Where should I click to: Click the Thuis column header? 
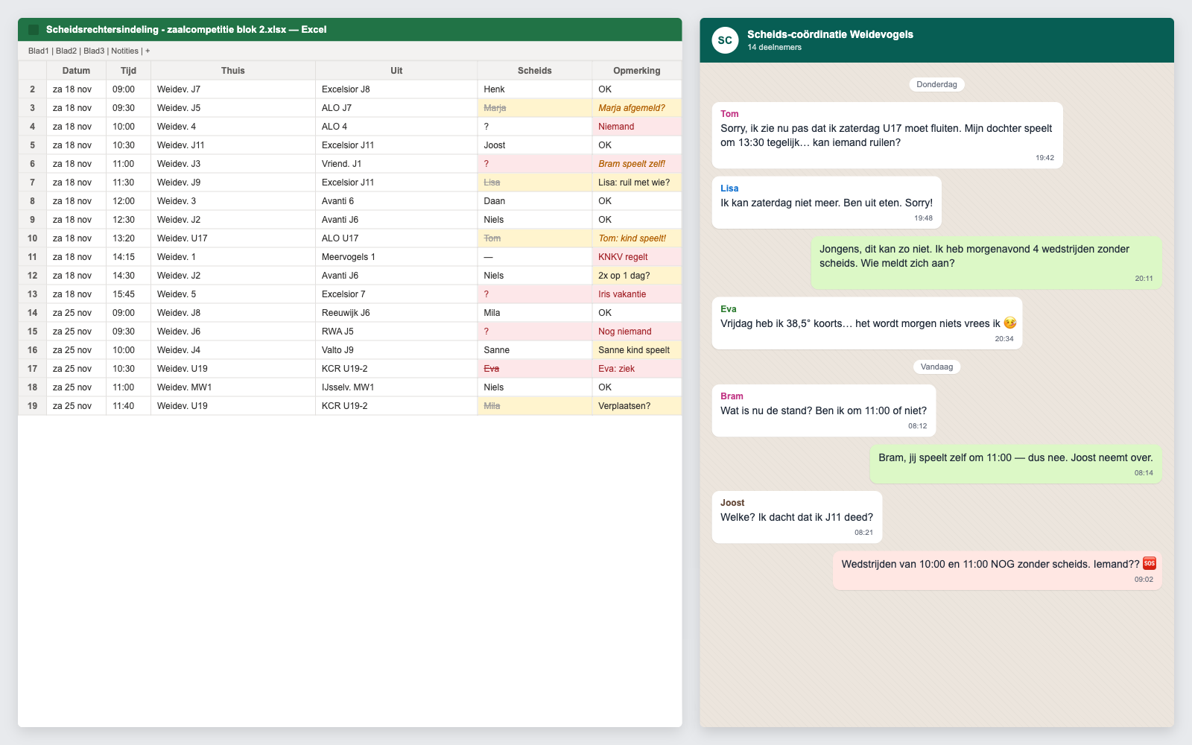233,71
